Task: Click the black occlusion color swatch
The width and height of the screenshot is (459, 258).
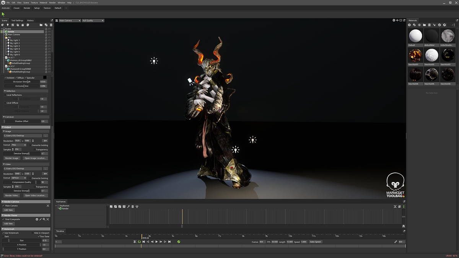Action: coord(44,78)
